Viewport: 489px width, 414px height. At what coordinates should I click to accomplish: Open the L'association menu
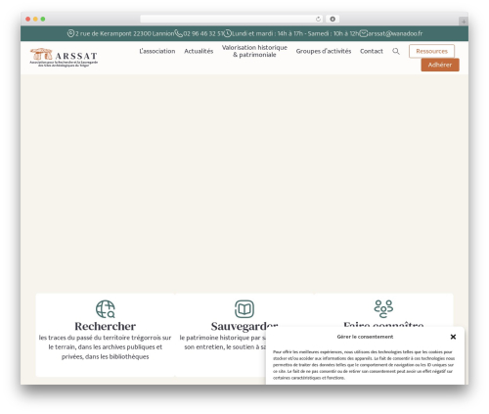157,51
